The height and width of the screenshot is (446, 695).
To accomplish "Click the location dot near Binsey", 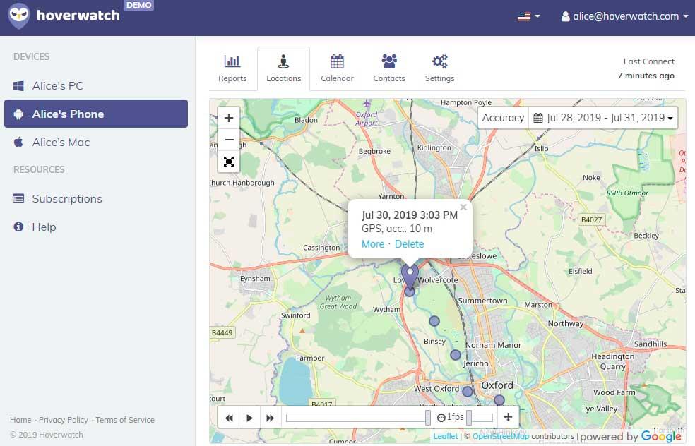I will tap(434, 321).
